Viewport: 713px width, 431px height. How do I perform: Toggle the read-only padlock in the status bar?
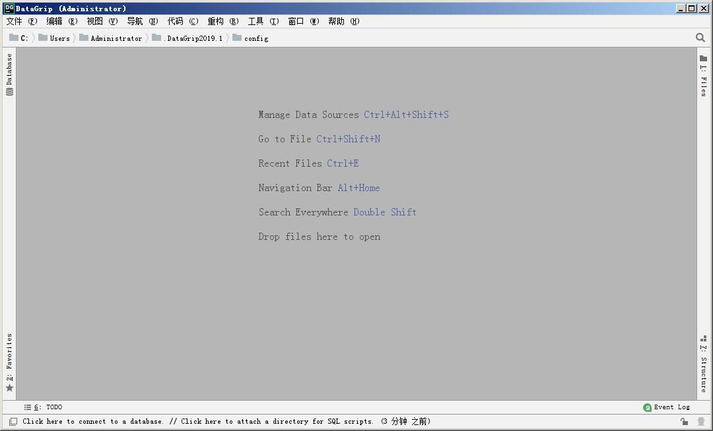684,422
